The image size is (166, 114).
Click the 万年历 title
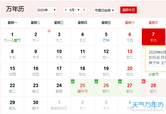click(15, 9)
